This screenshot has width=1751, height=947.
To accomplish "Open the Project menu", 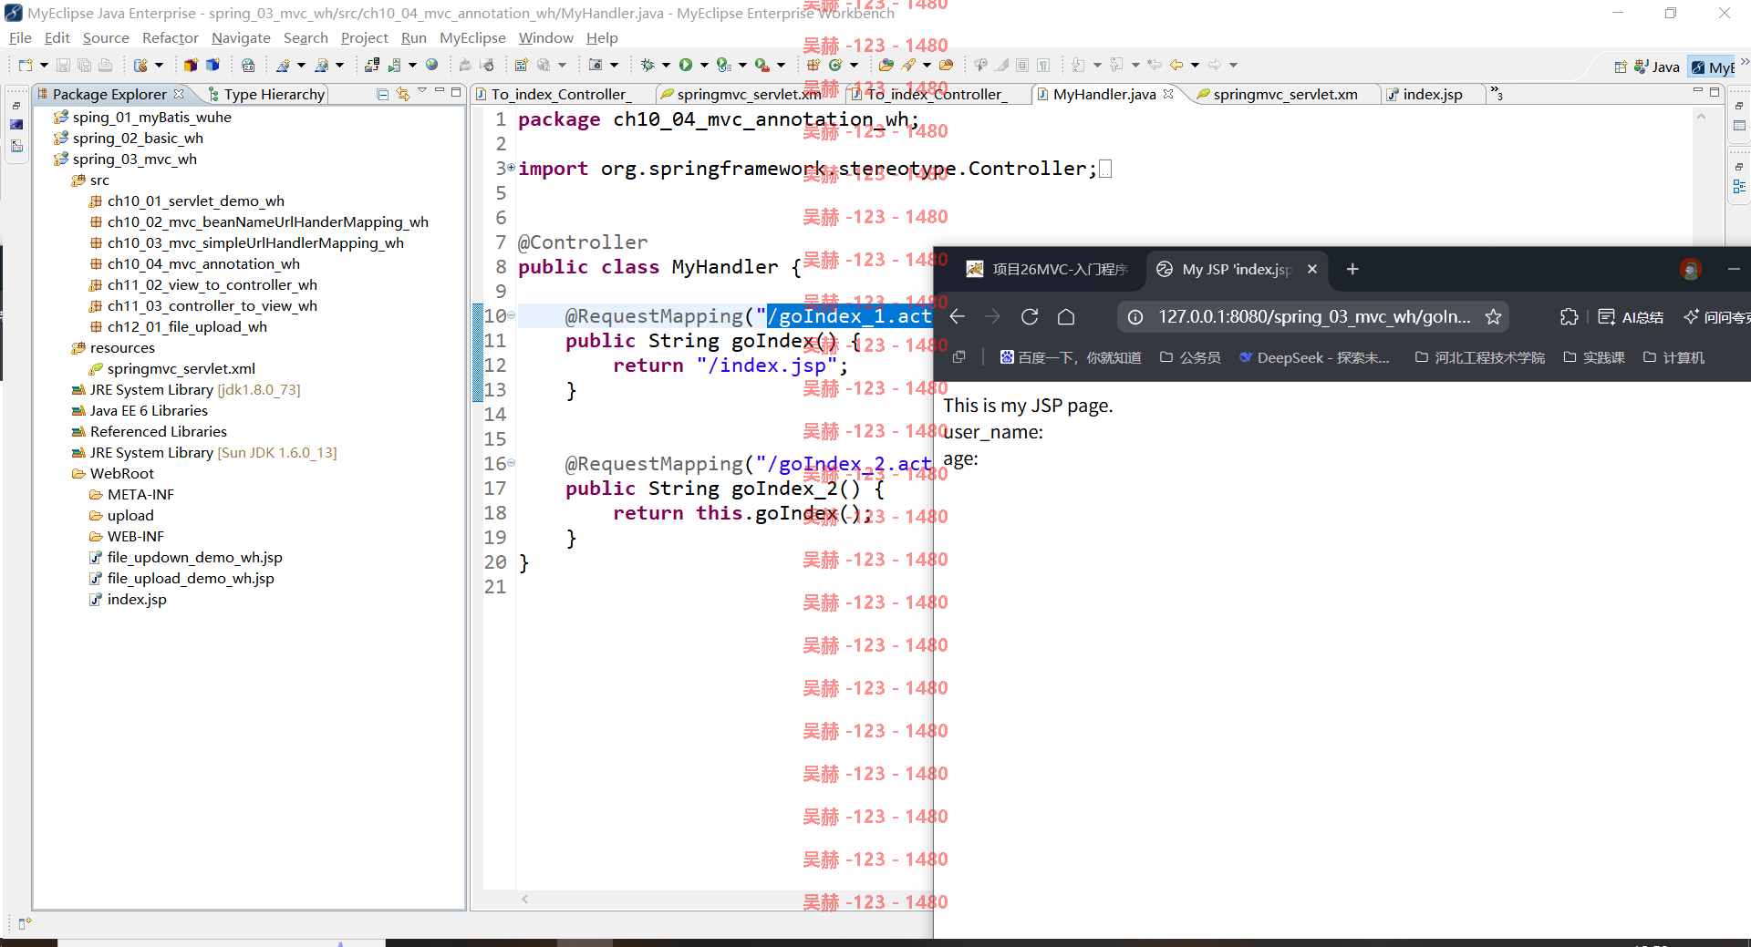I will [364, 37].
